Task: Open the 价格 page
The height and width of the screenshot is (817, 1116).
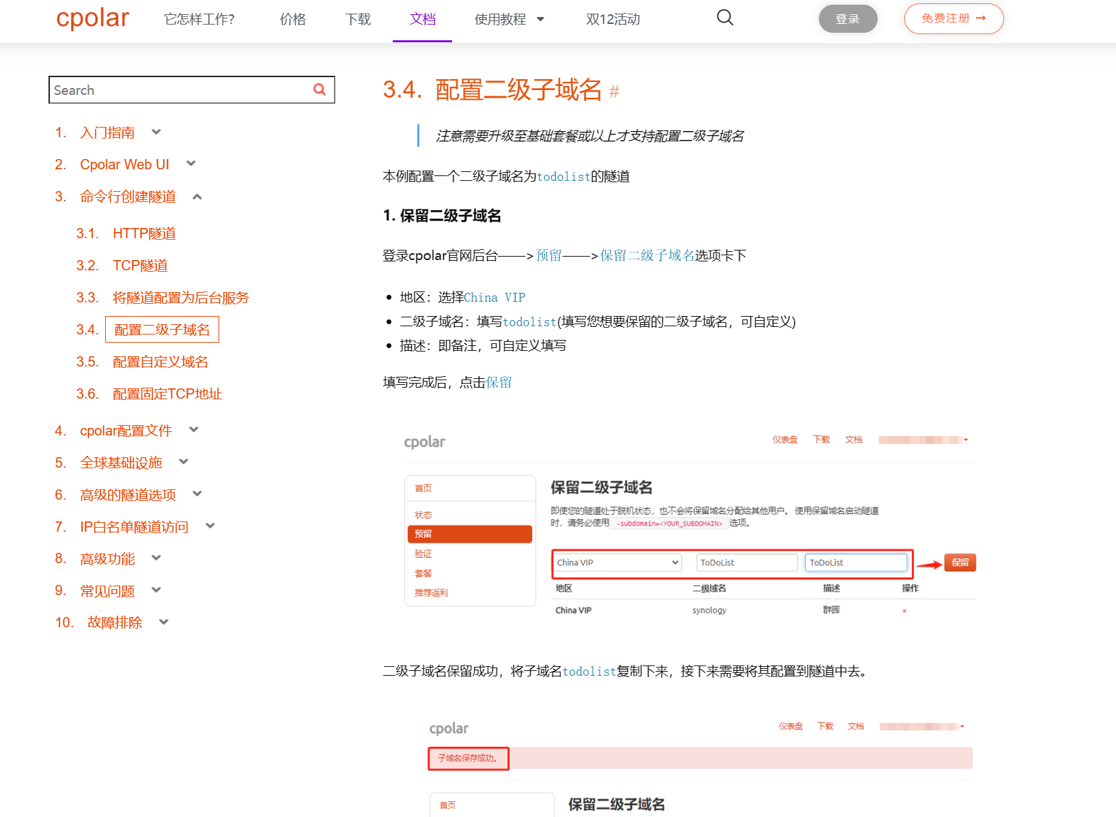Action: (x=293, y=19)
